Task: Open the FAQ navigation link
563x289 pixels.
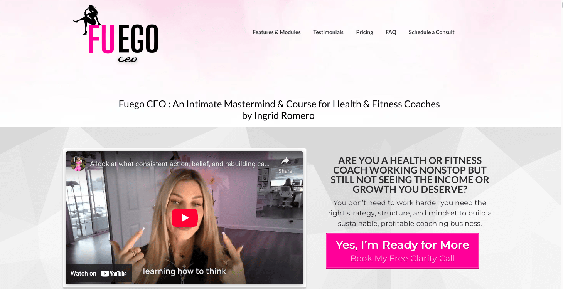Action: click(391, 32)
